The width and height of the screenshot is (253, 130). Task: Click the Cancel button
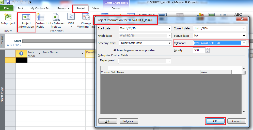tap(236, 121)
